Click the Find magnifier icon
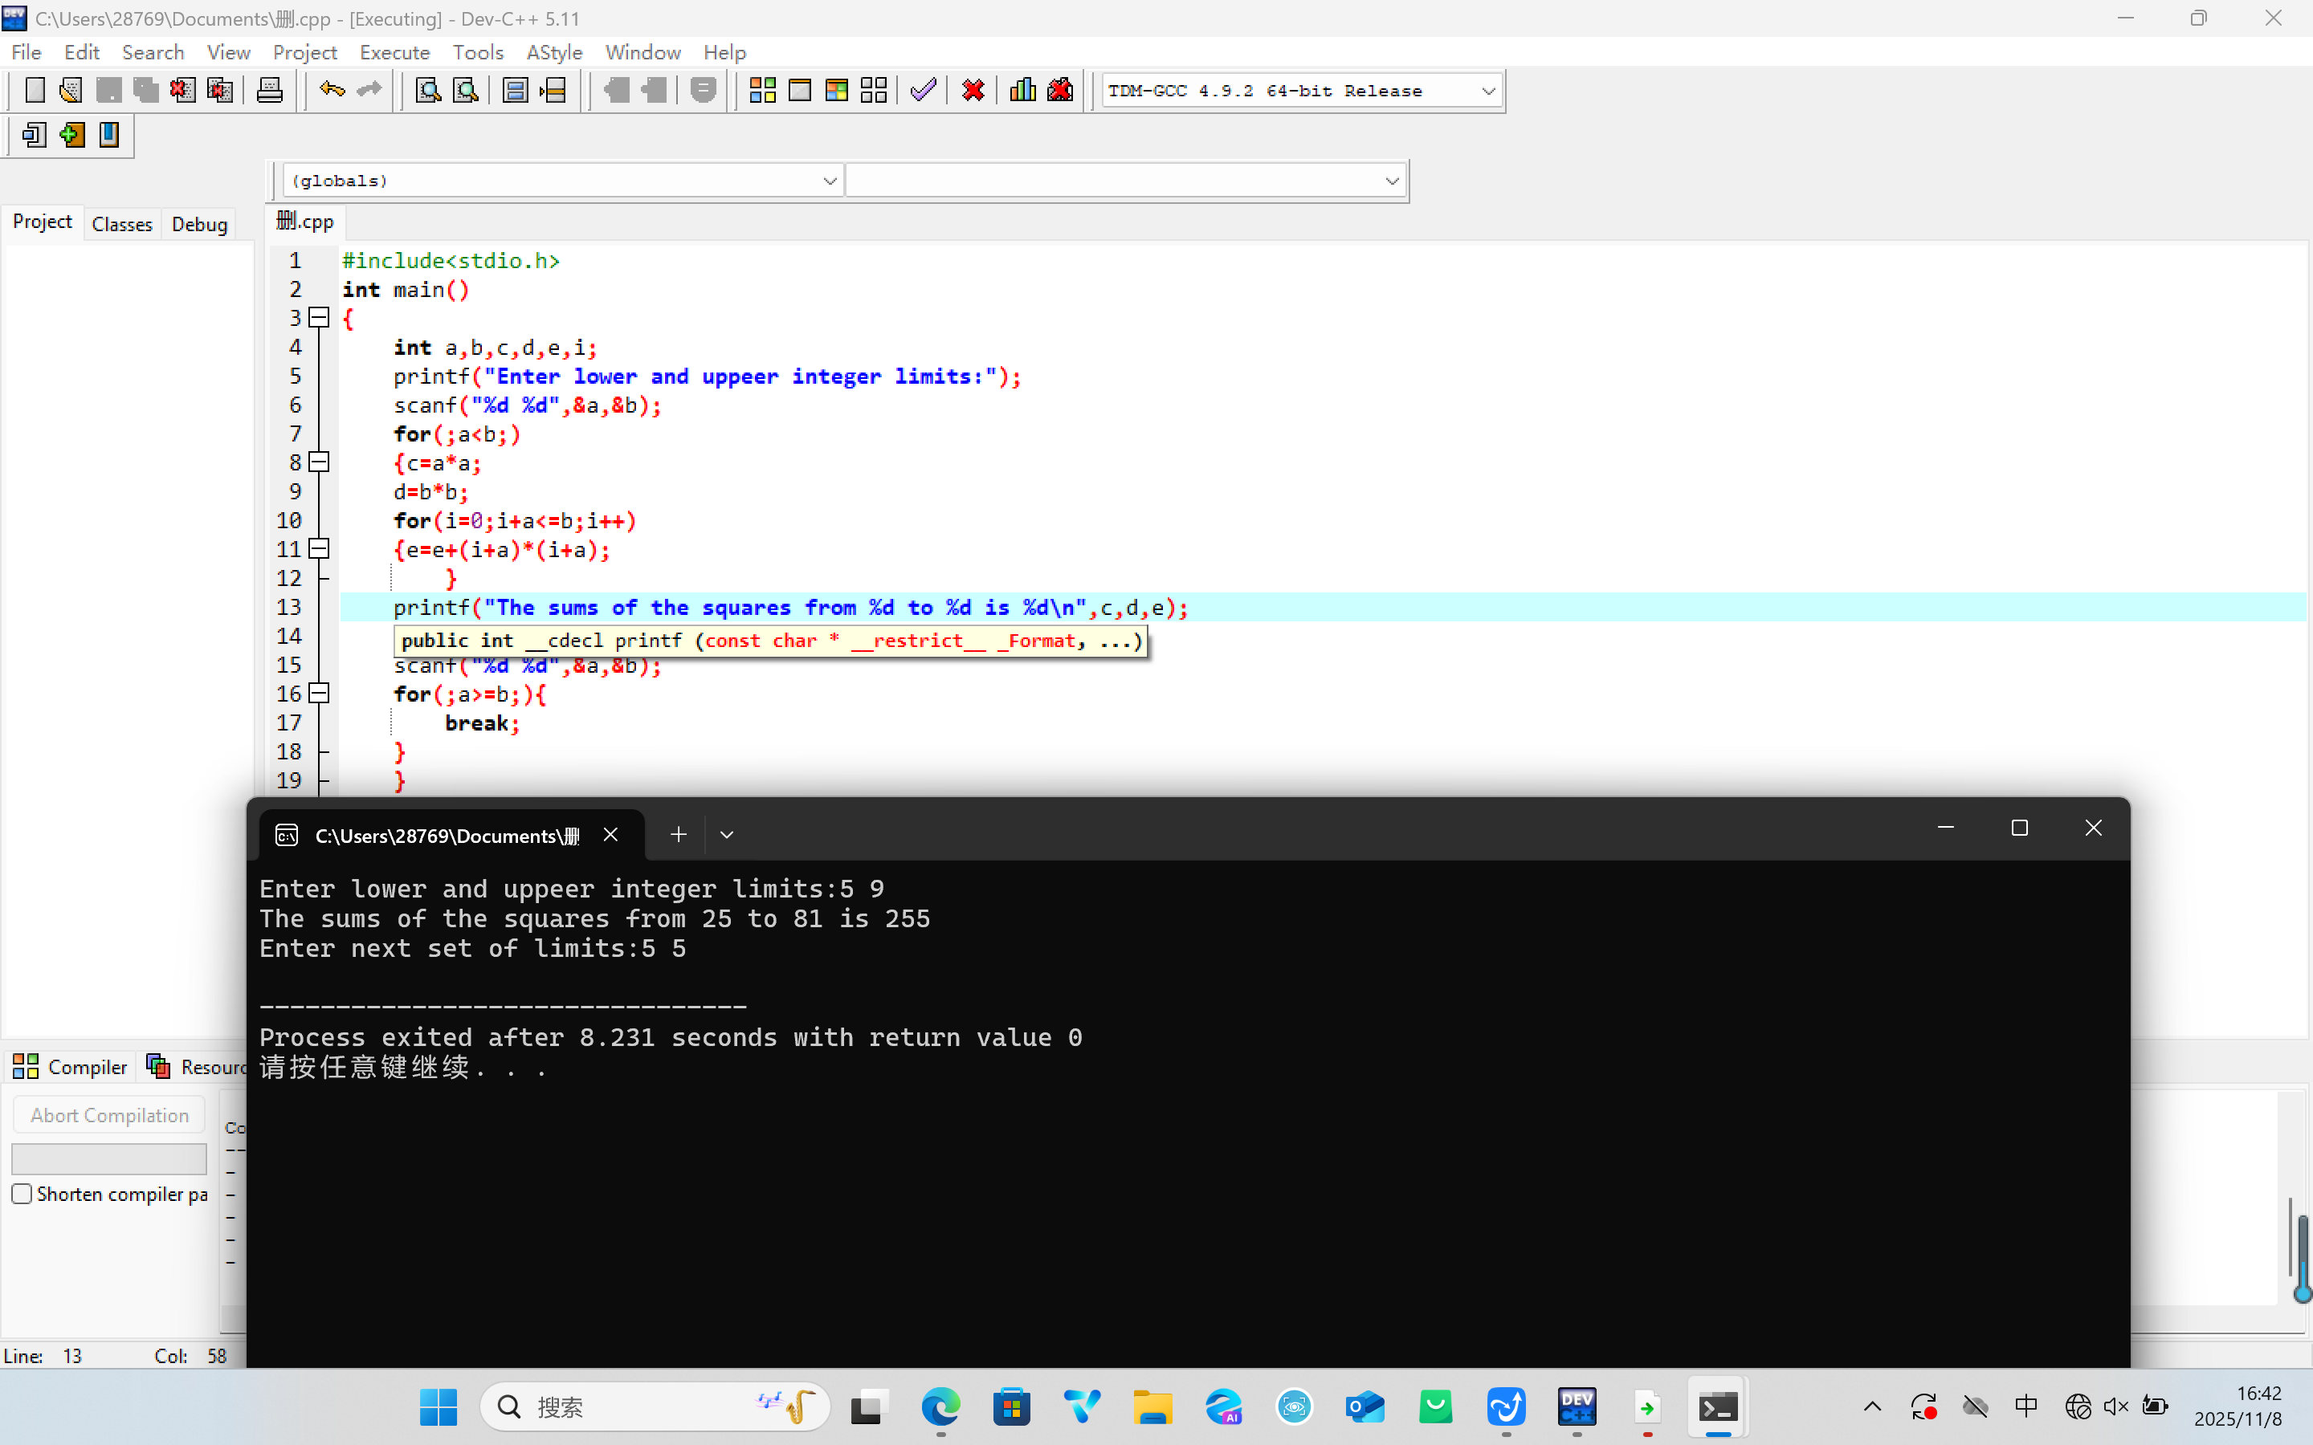The image size is (2313, 1445). (428, 91)
